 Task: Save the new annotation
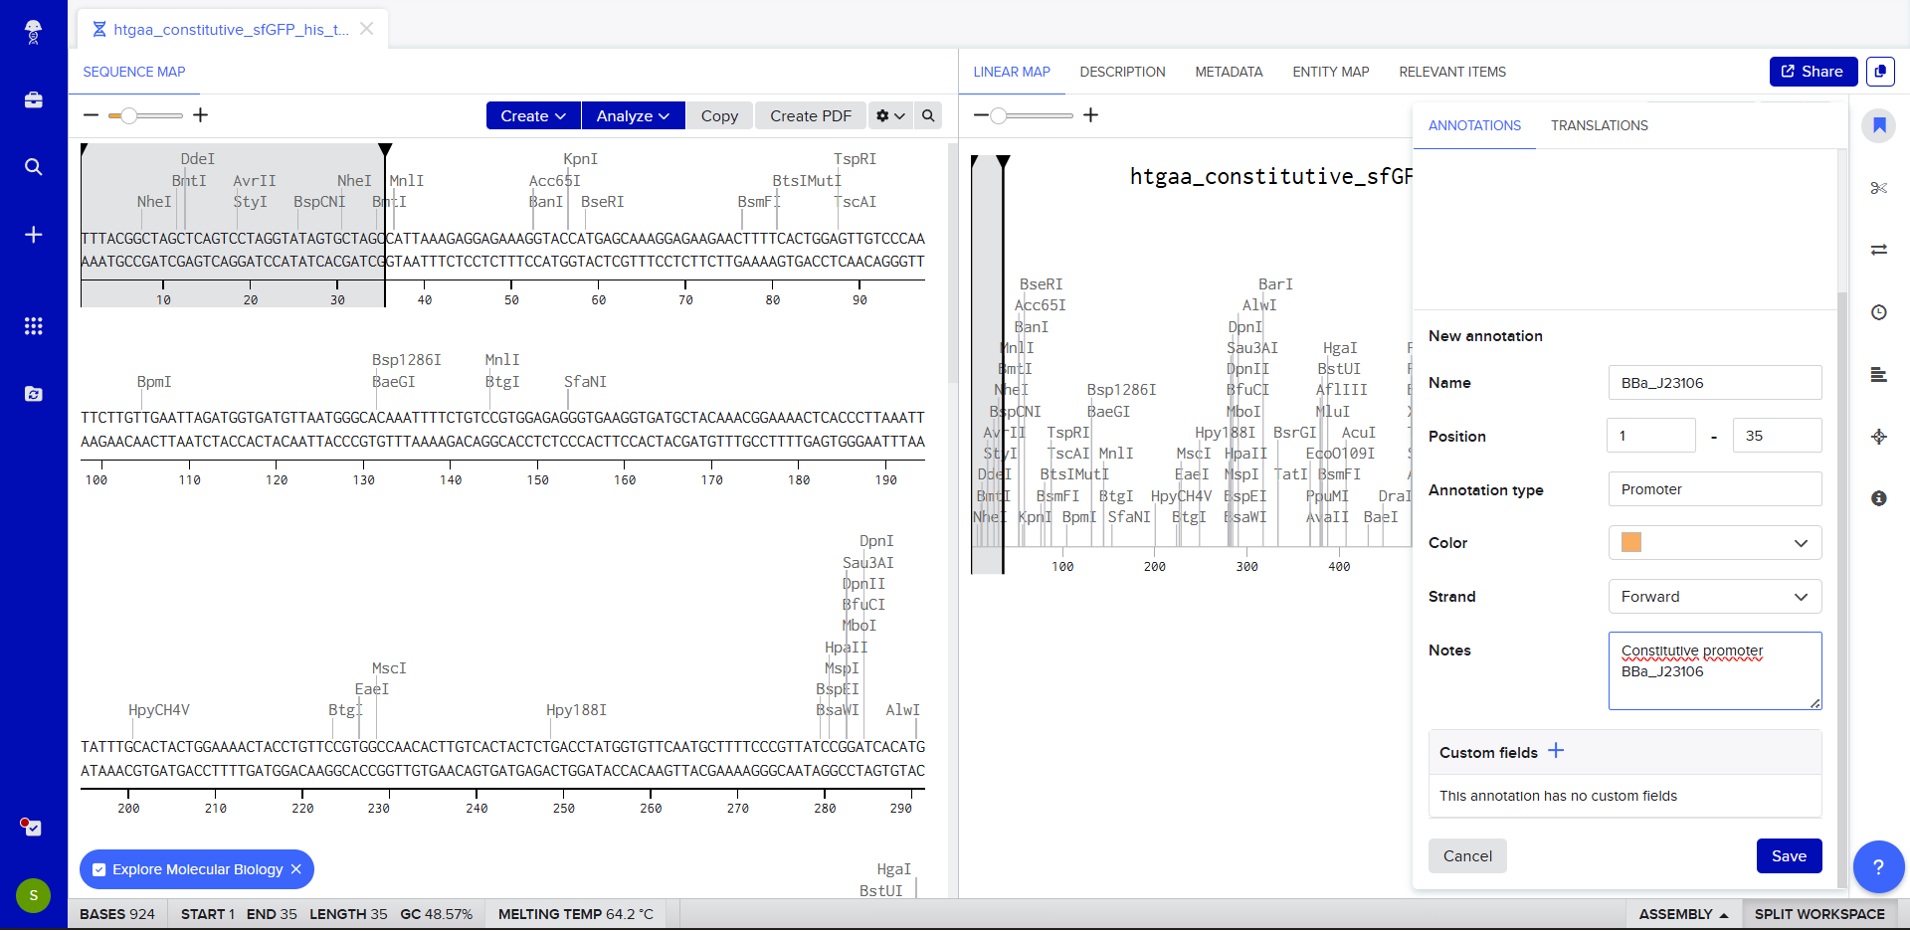click(1788, 856)
